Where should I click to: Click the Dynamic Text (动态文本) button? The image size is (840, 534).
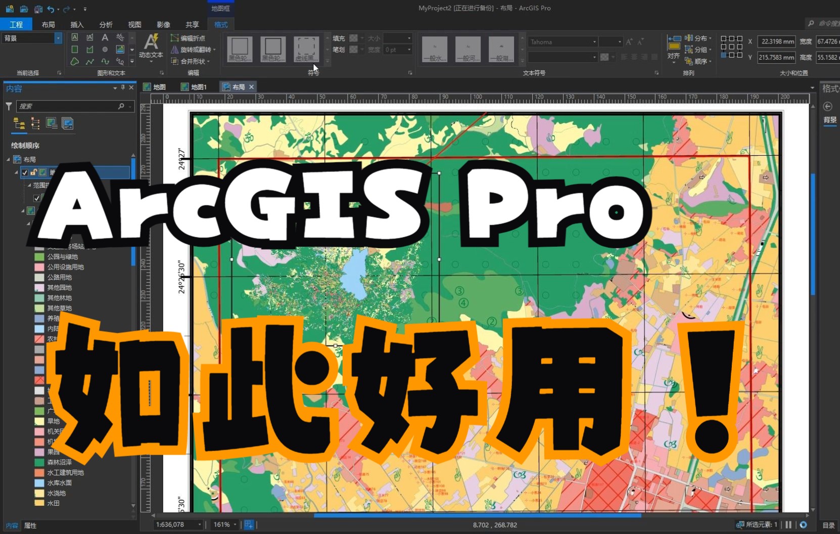(x=151, y=48)
